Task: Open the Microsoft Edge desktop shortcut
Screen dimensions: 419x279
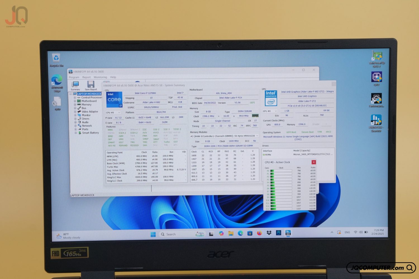Action: tap(57, 83)
